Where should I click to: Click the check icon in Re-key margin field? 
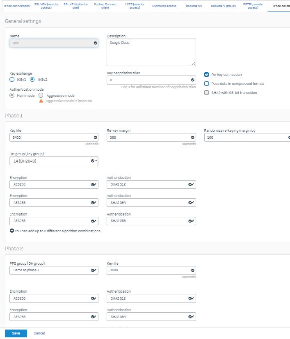pos(192,137)
